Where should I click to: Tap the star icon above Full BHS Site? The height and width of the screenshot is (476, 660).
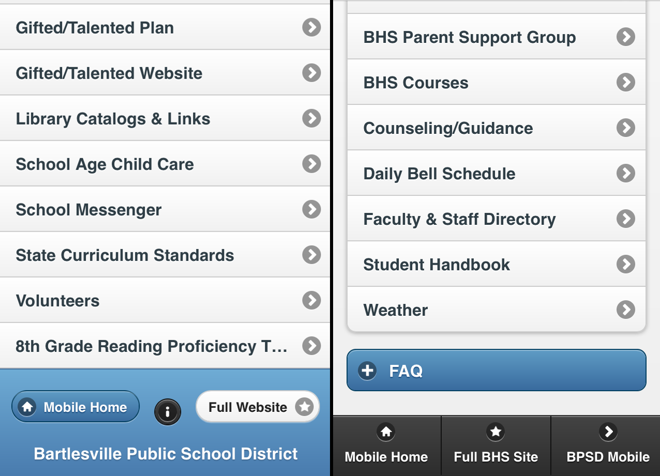tap(496, 432)
